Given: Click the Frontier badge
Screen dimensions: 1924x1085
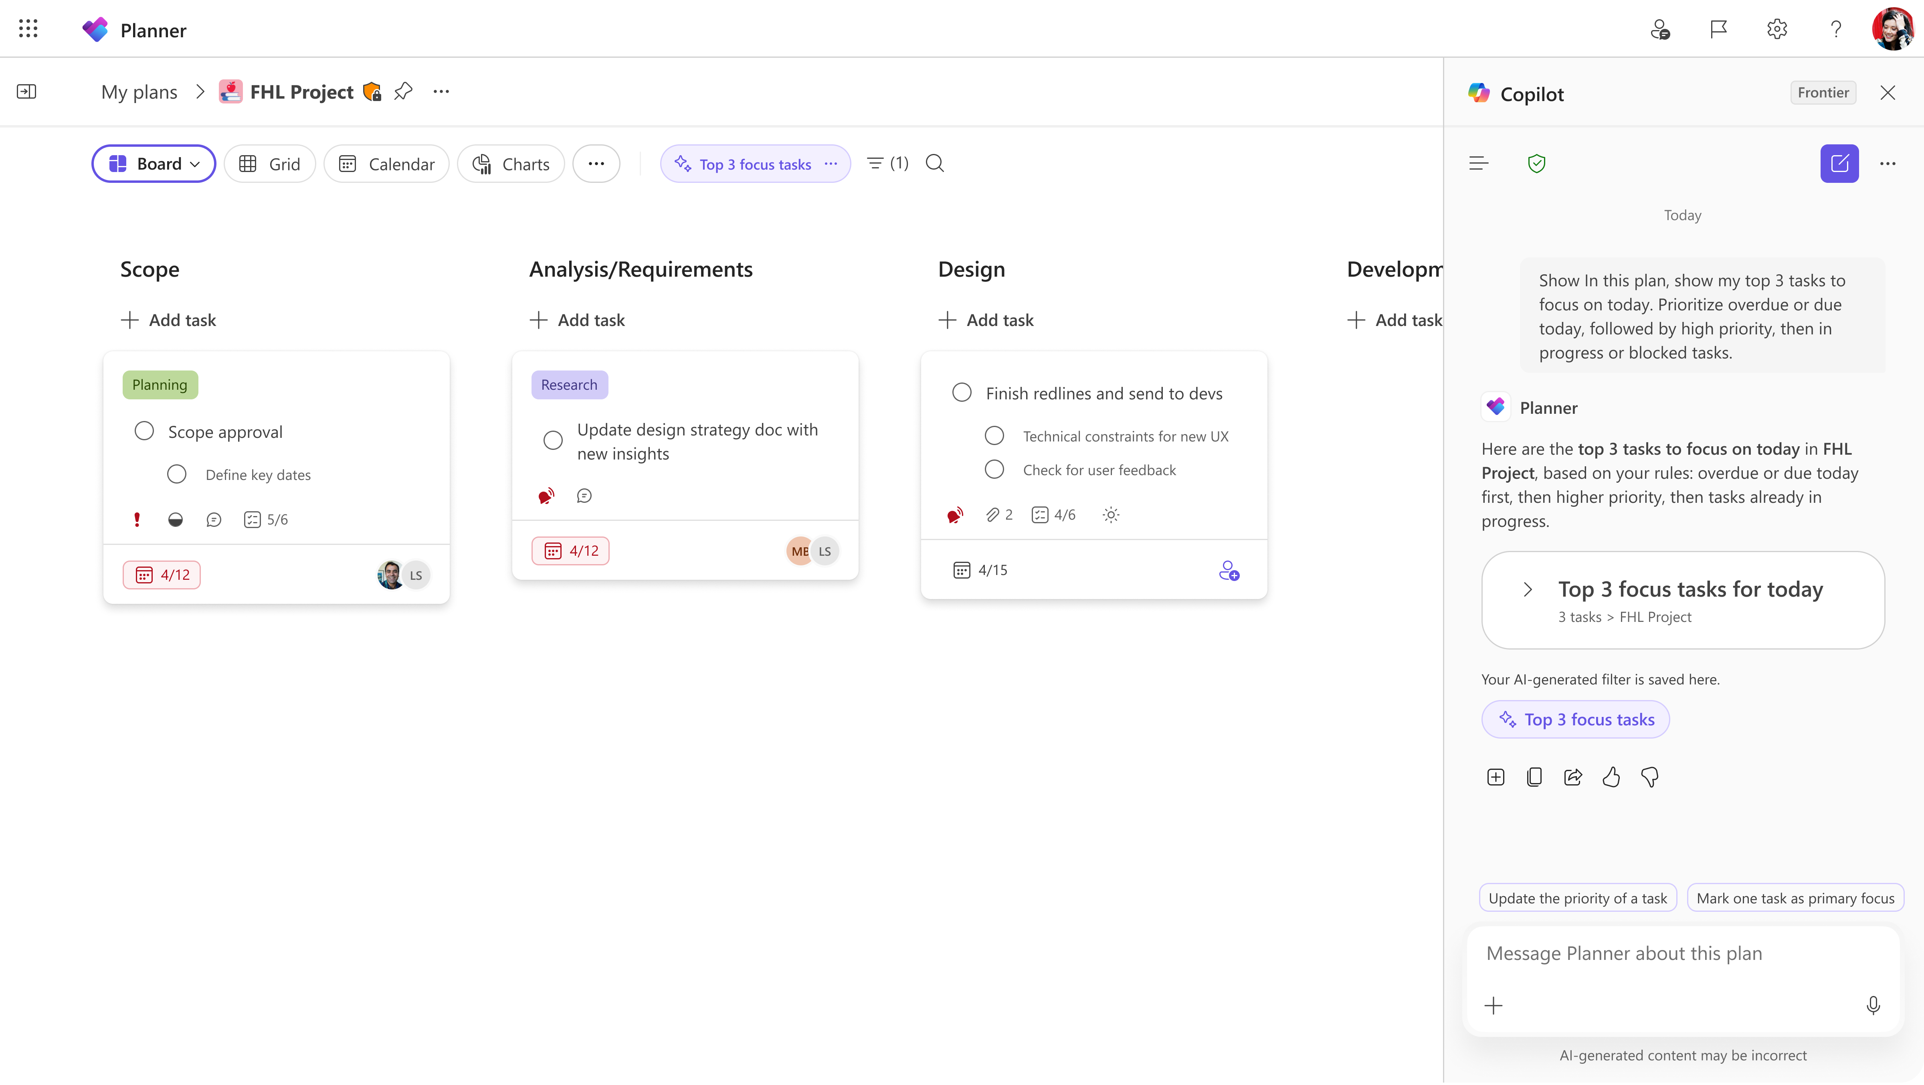Looking at the screenshot, I should tap(1823, 93).
